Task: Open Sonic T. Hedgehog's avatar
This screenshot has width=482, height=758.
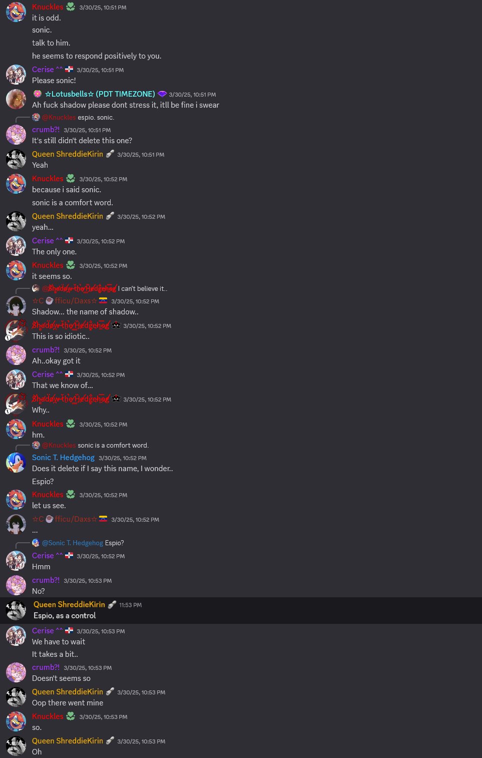Action: [16, 462]
